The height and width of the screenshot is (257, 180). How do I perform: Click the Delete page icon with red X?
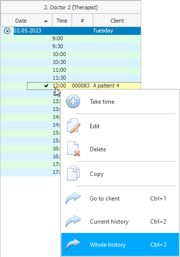click(74, 149)
